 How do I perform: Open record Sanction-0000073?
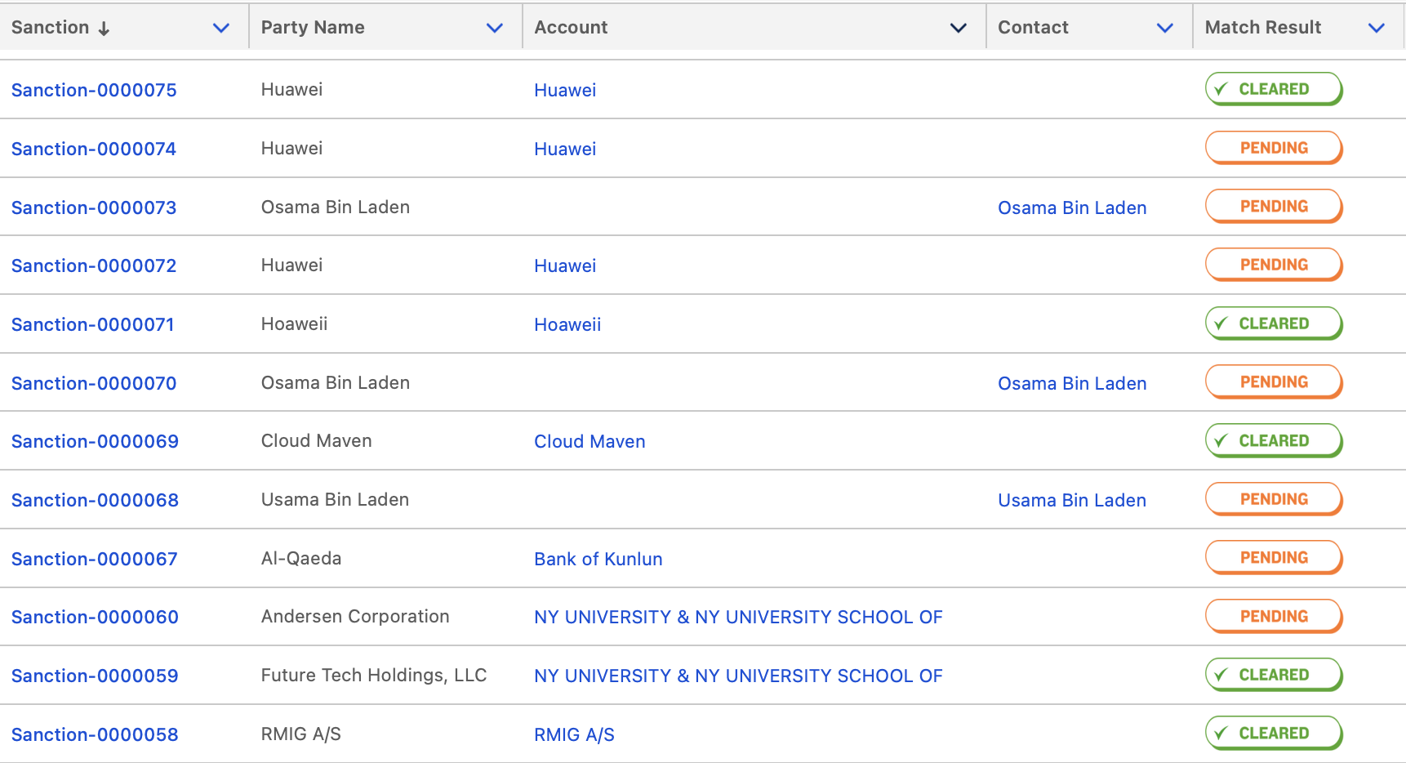point(94,207)
